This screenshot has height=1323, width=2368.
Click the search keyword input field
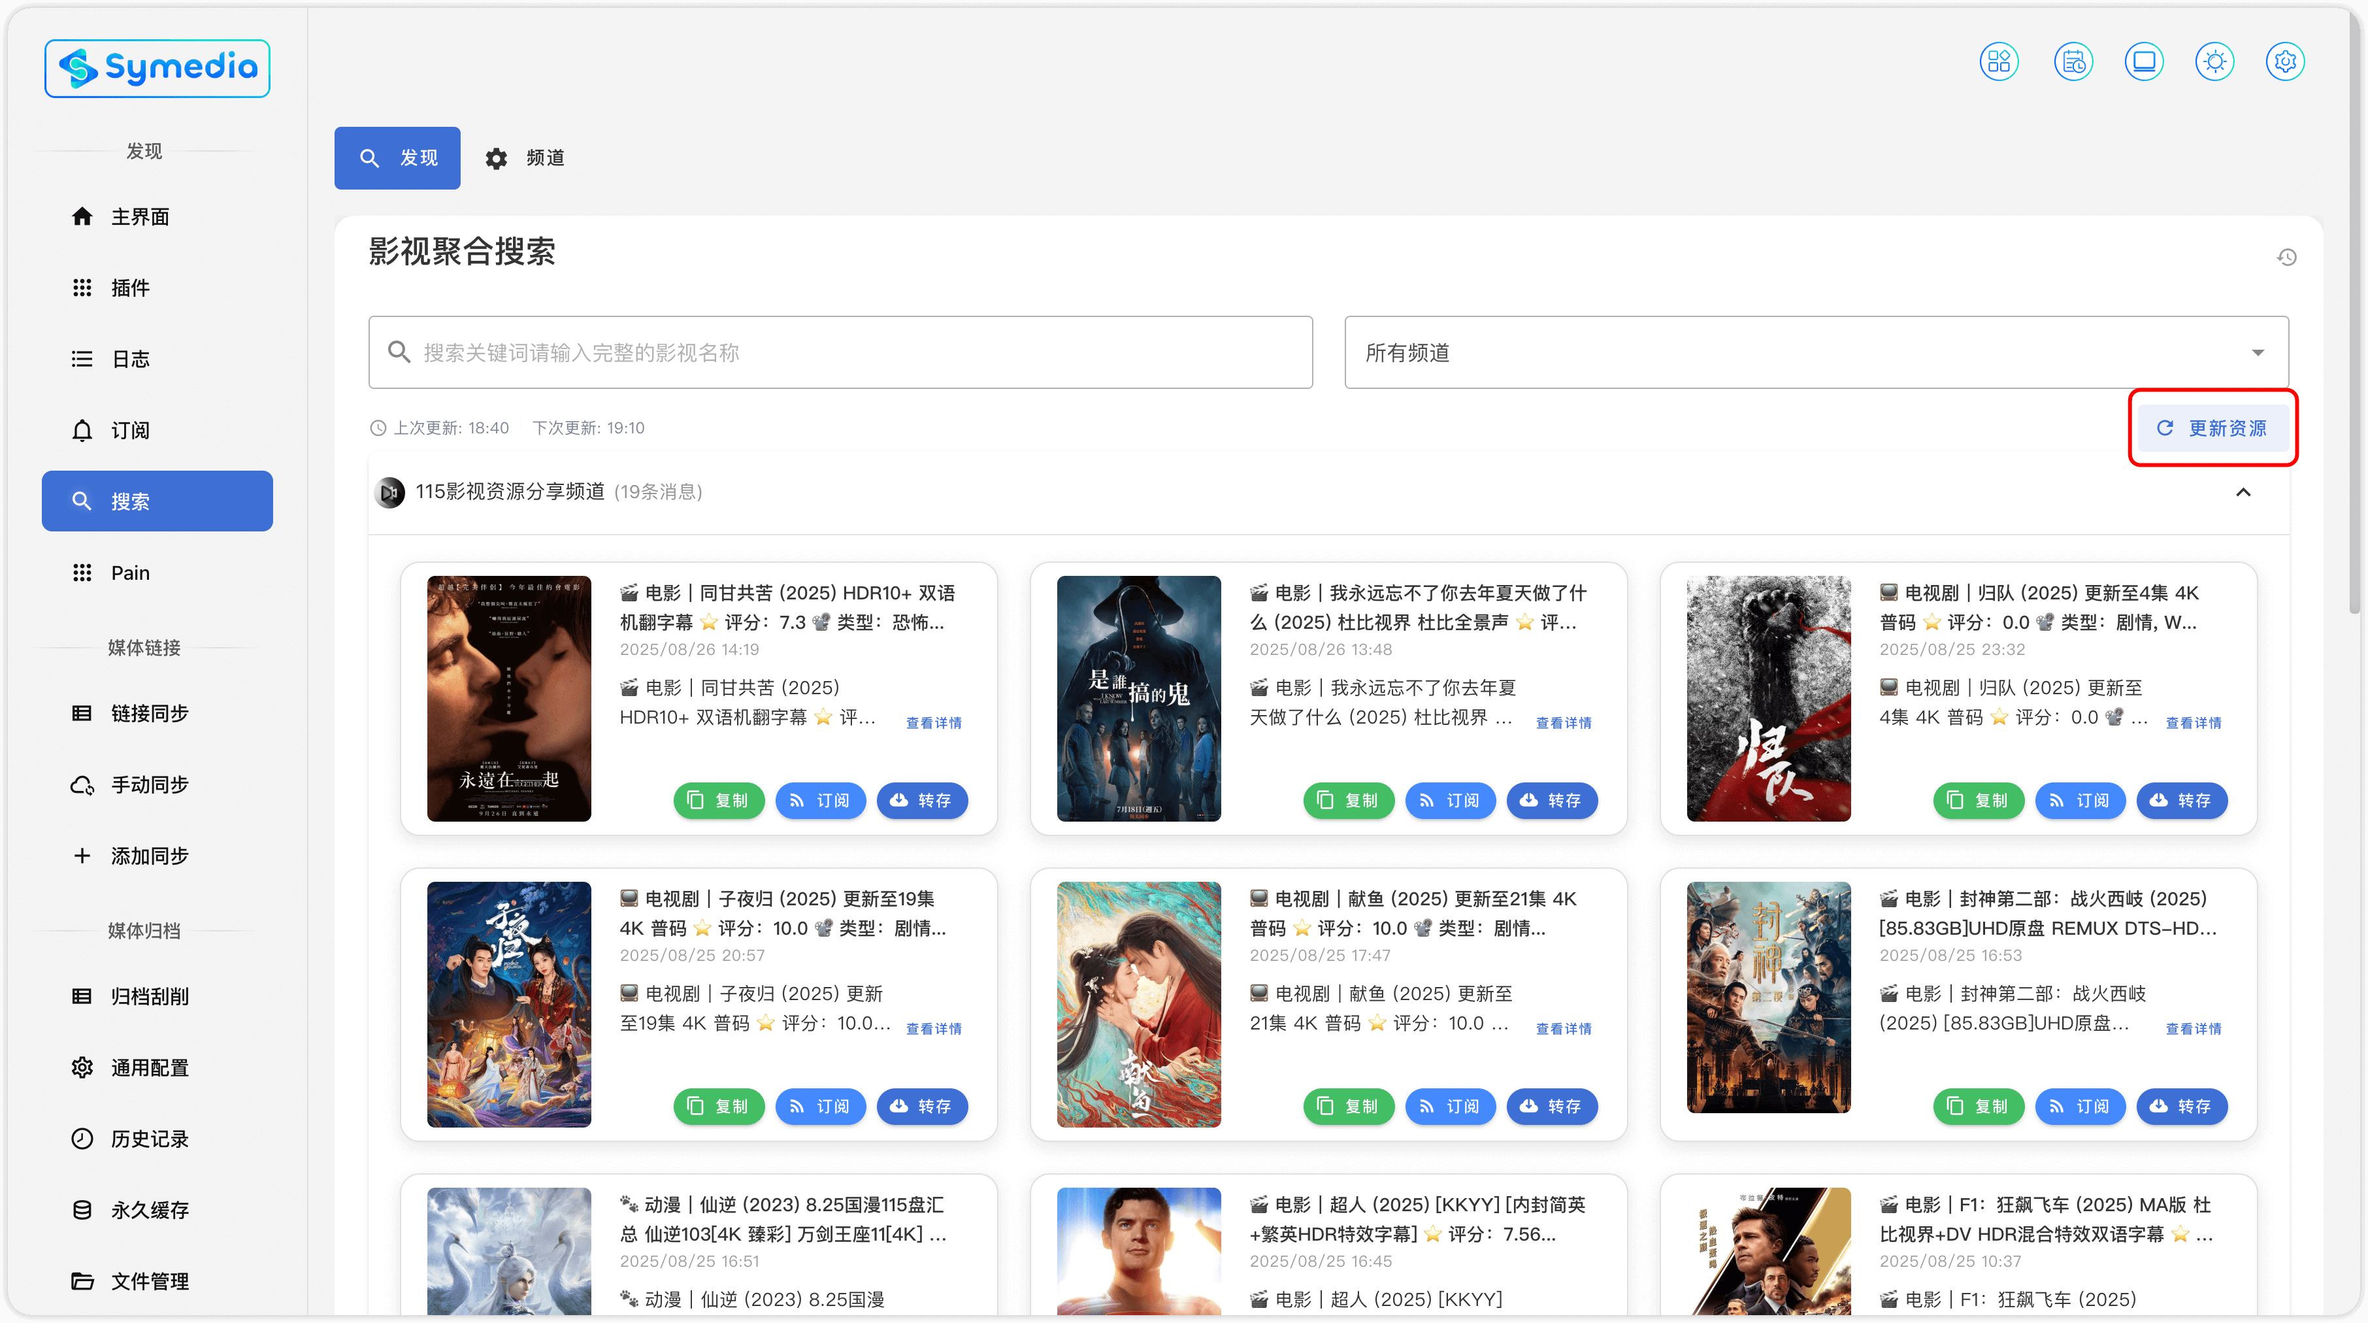pos(840,352)
